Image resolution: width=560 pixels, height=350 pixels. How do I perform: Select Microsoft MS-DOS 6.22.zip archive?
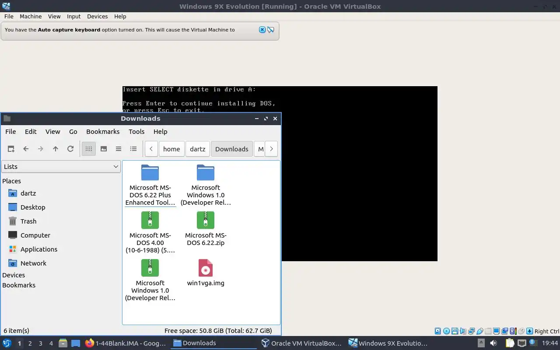click(x=206, y=229)
